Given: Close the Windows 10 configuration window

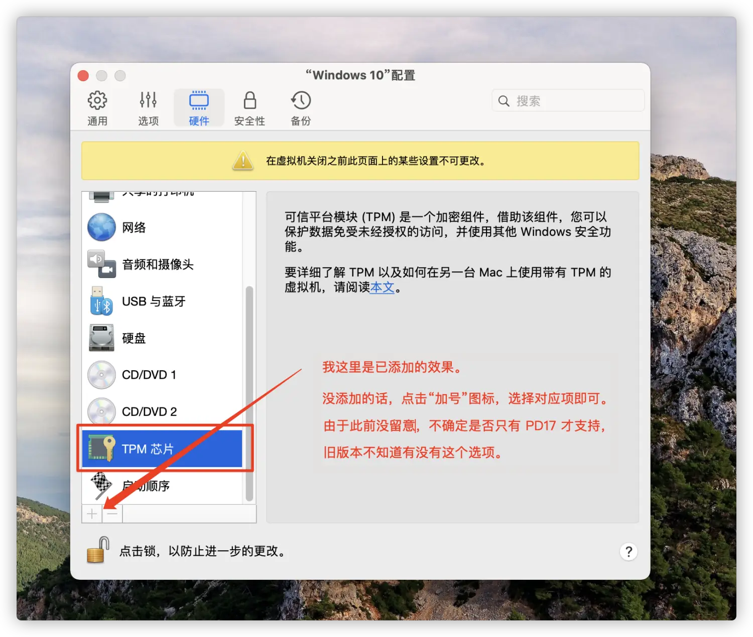Looking at the screenshot, I should (83, 76).
